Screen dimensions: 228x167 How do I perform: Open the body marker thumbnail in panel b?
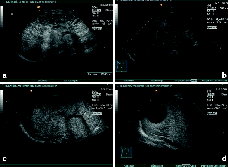(122, 66)
